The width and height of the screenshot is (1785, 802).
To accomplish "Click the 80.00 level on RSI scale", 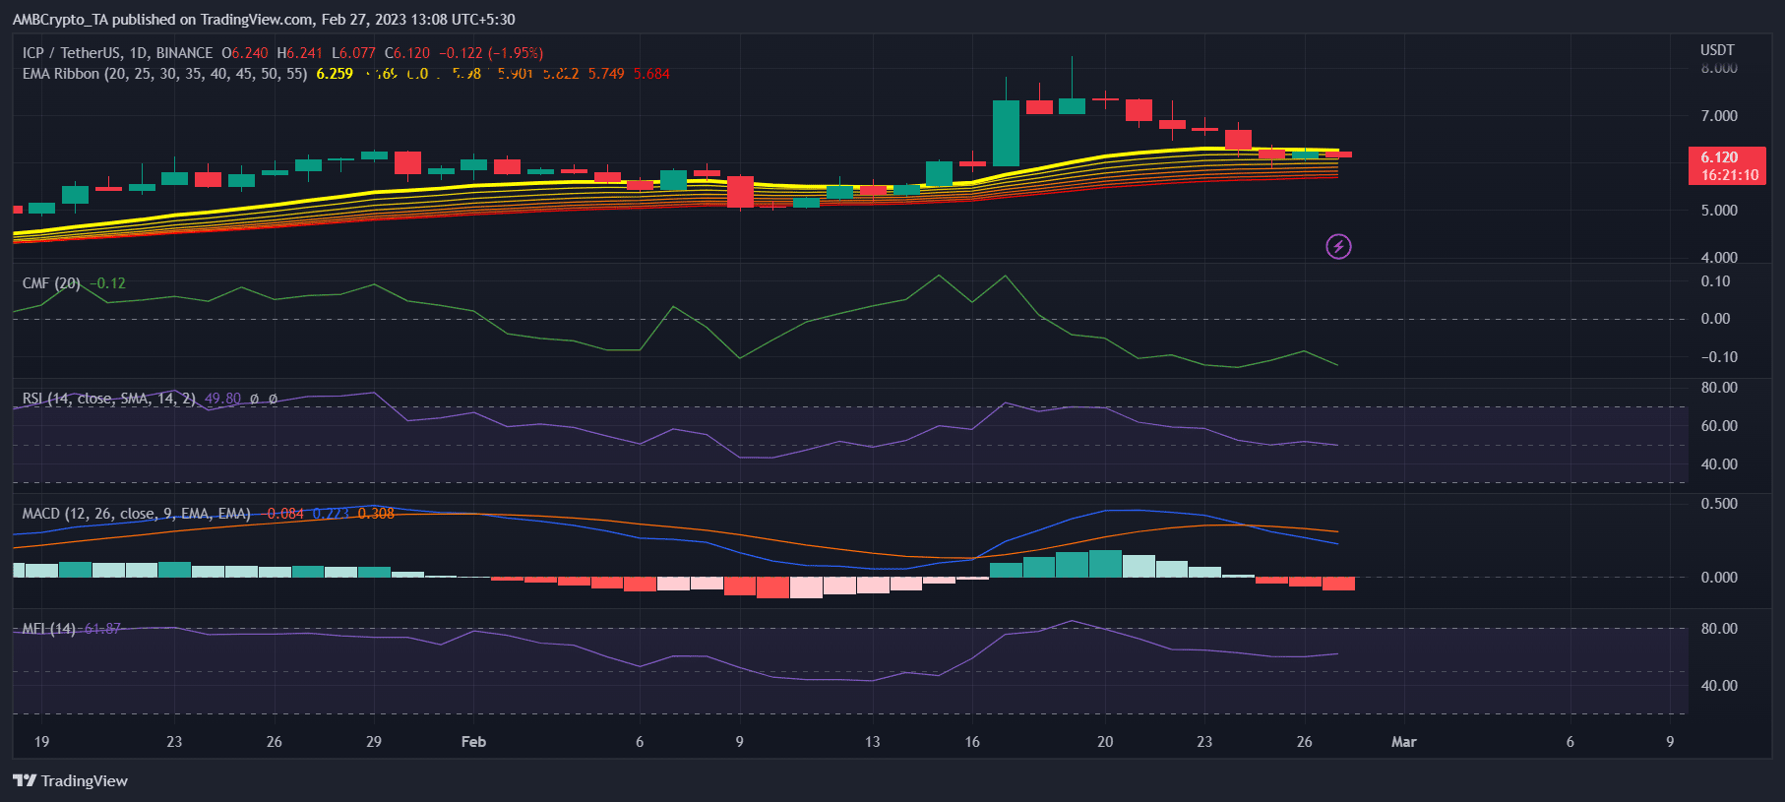I will [x=1719, y=388].
